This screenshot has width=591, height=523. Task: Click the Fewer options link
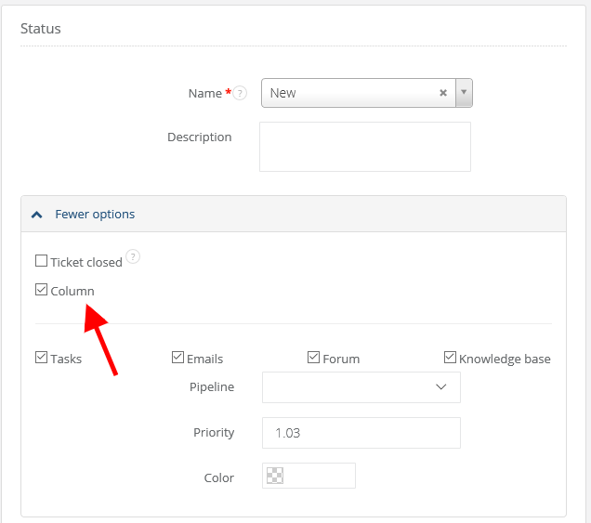95,214
